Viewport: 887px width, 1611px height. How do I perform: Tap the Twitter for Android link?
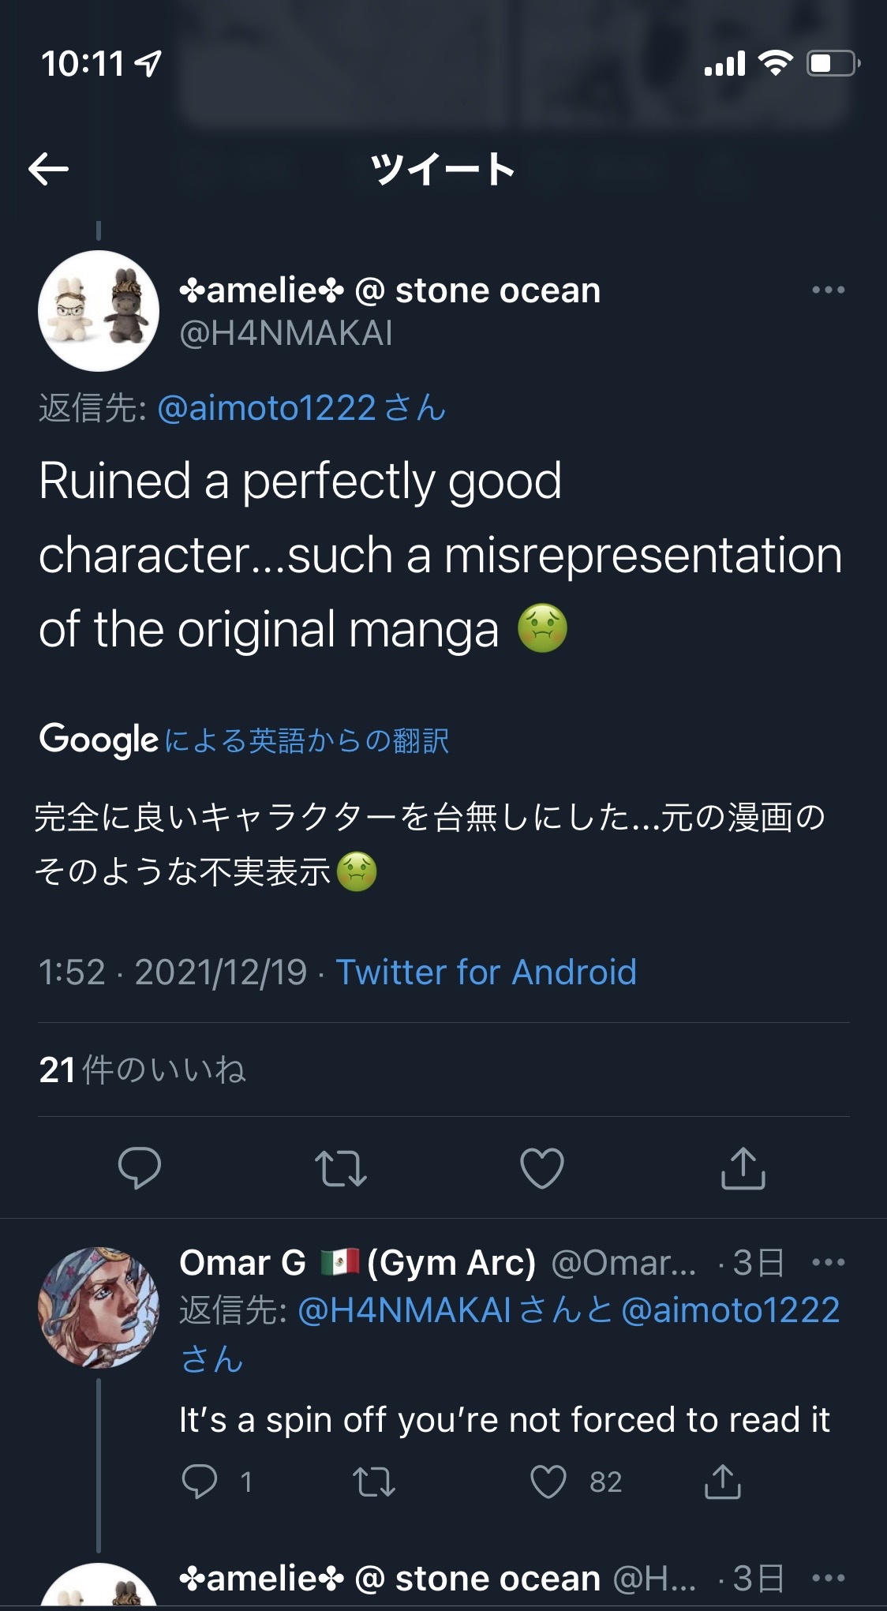pos(486,972)
